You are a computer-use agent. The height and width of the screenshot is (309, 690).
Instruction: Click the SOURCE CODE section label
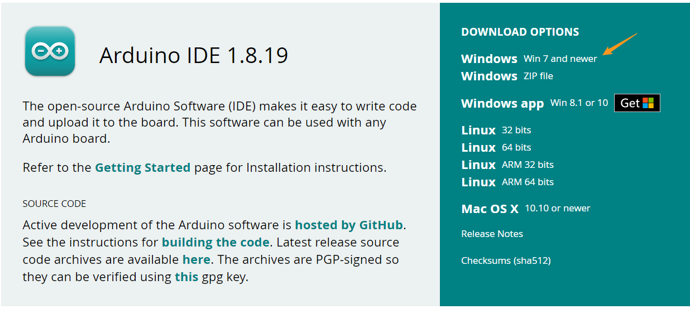[x=54, y=204]
